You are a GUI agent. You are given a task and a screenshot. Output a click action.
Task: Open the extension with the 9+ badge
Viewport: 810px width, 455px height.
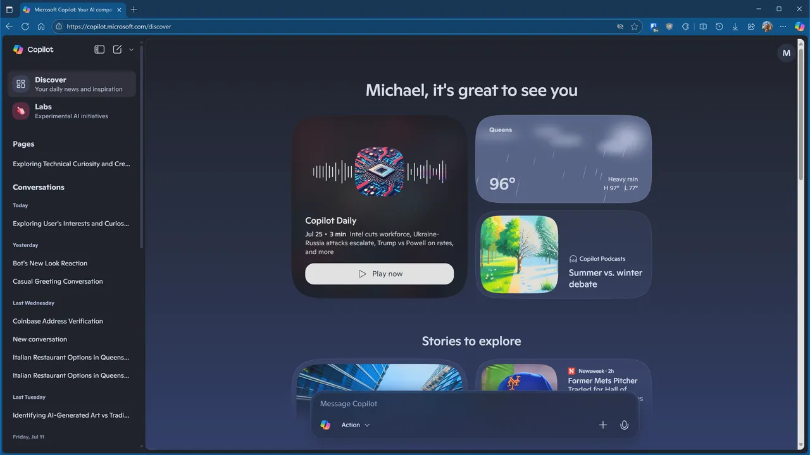tap(654, 27)
